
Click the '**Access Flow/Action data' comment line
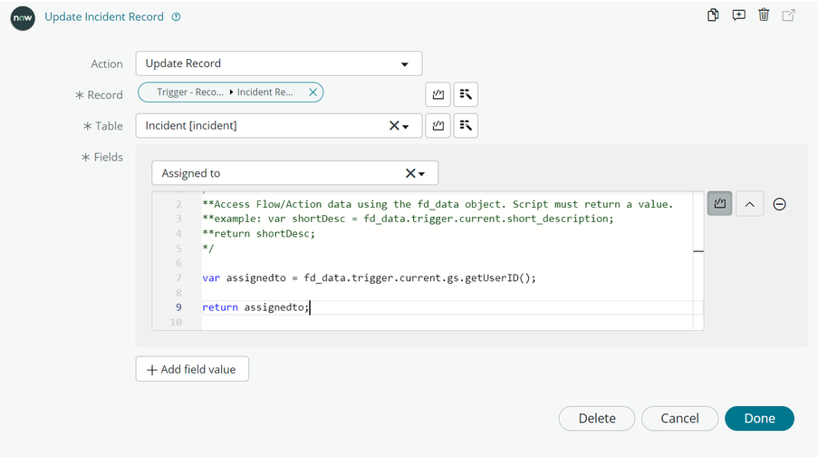pyautogui.click(x=438, y=204)
